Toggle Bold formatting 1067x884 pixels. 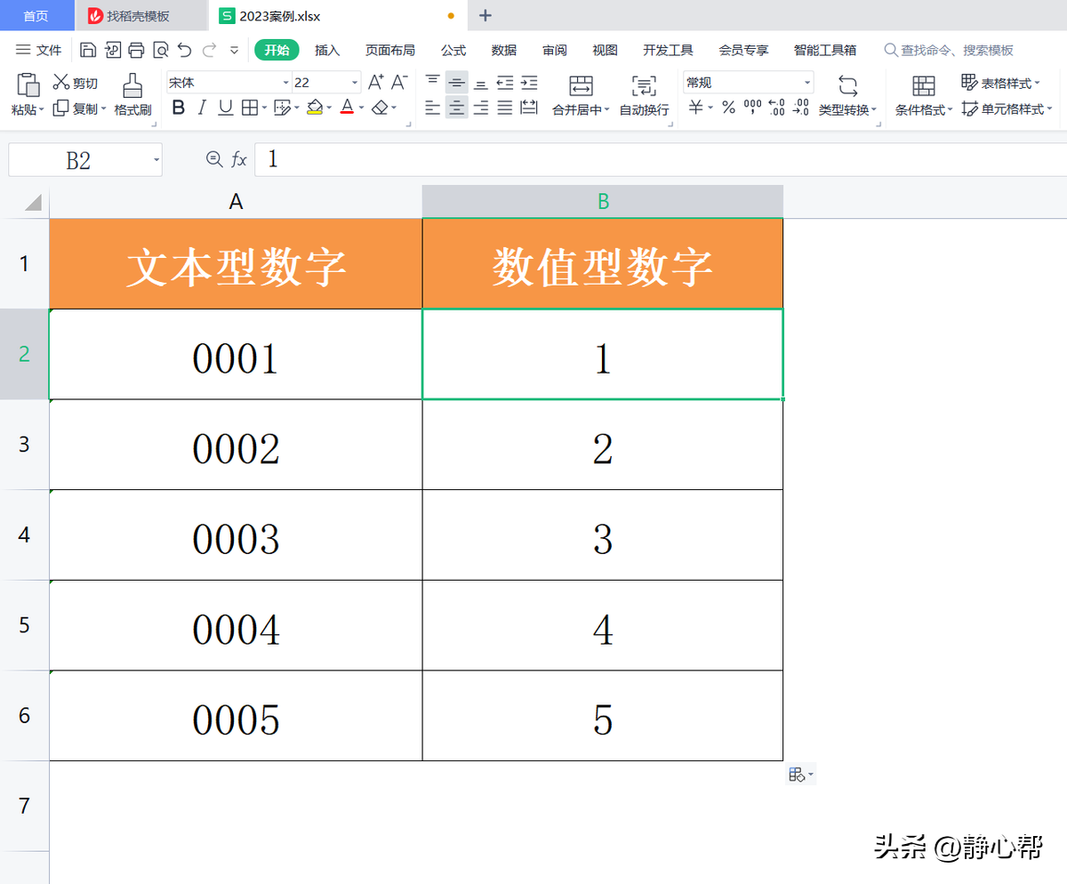pos(178,108)
